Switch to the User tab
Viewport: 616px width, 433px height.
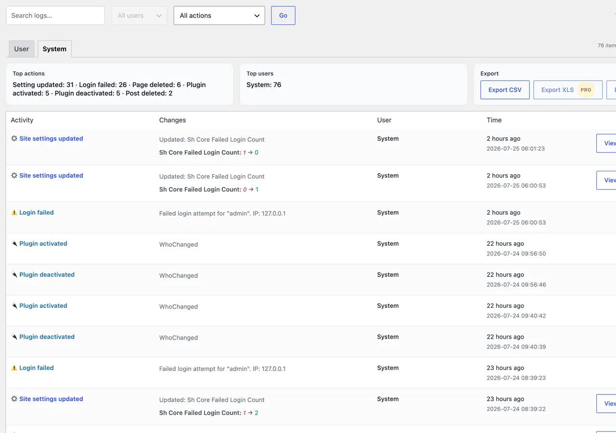point(22,49)
